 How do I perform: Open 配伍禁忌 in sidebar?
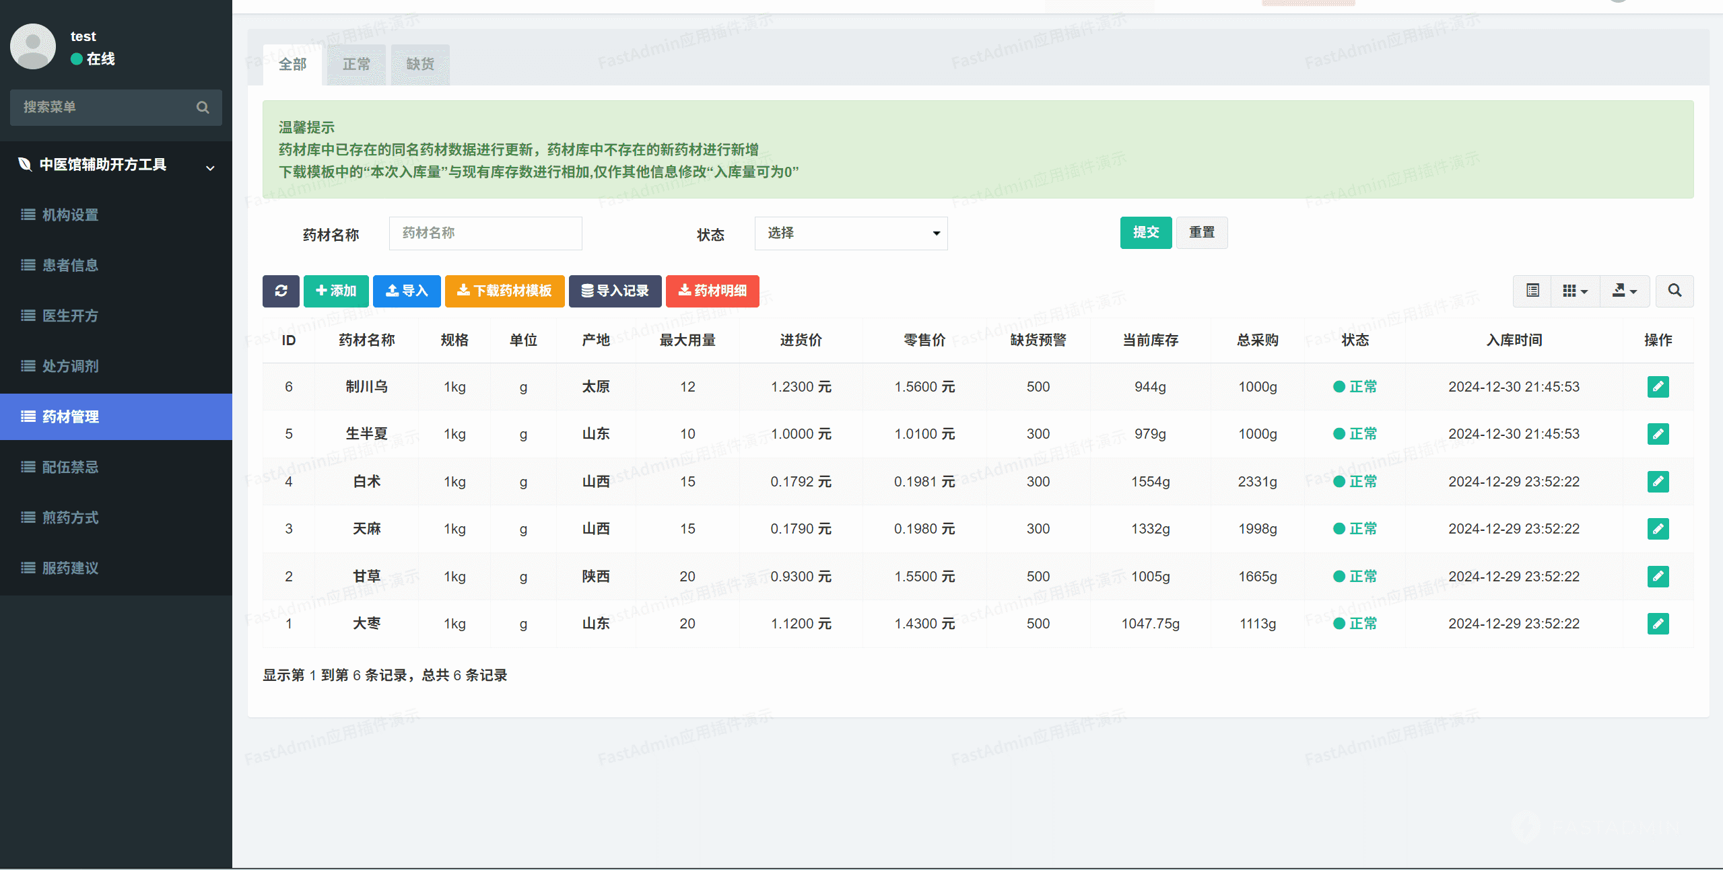70,467
